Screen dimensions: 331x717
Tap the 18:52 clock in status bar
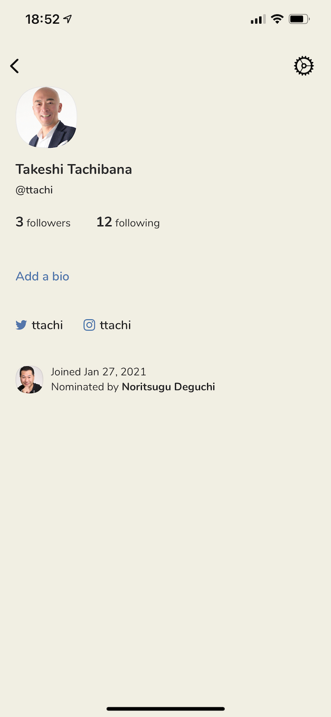coord(43,19)
